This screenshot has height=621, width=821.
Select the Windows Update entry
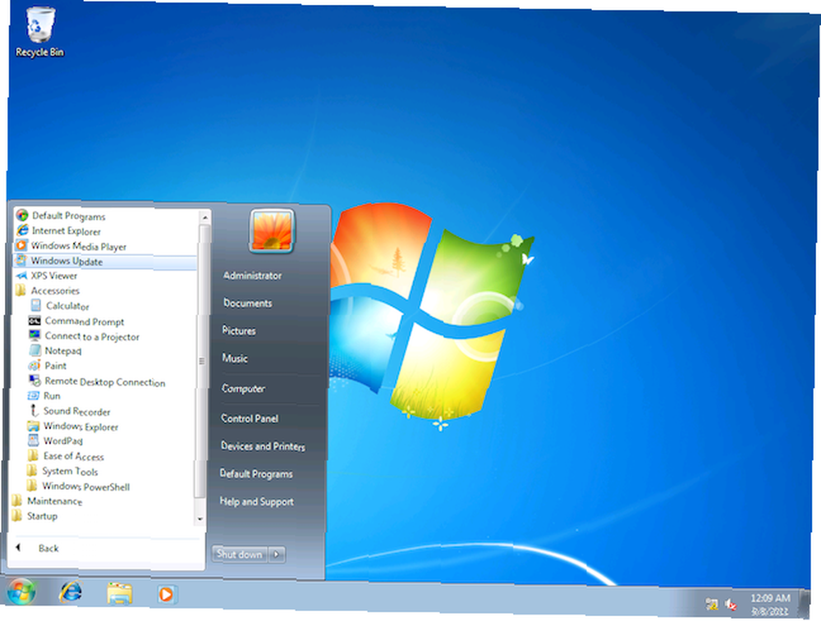[x=104, y=261]
